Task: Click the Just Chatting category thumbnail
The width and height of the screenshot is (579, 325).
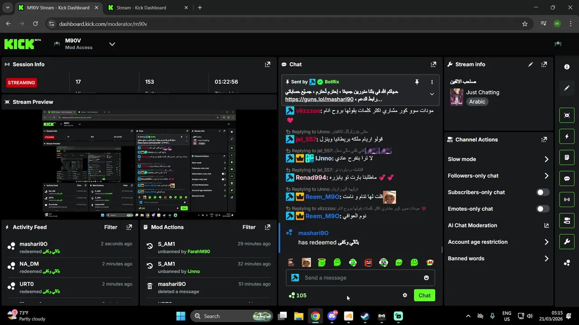Action: pyautogui.click(x=456, y=97)
